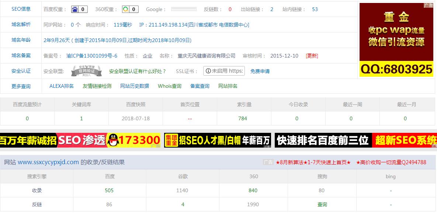Viewport: 437px width, 214px height.
Task: Click the 域名年龄 row label
Action: (21, 40)
